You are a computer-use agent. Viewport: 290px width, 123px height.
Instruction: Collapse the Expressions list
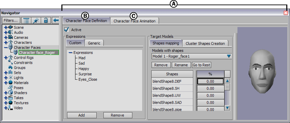[70, 53]
